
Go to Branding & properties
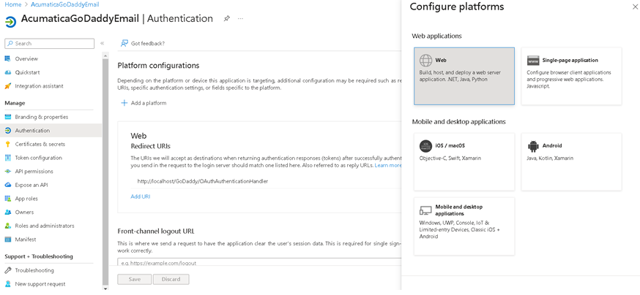[x=41, y=117]
